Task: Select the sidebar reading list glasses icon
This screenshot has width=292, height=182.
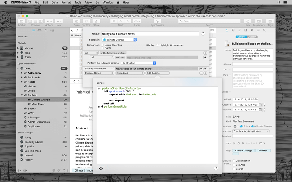Action: (40, 30)
